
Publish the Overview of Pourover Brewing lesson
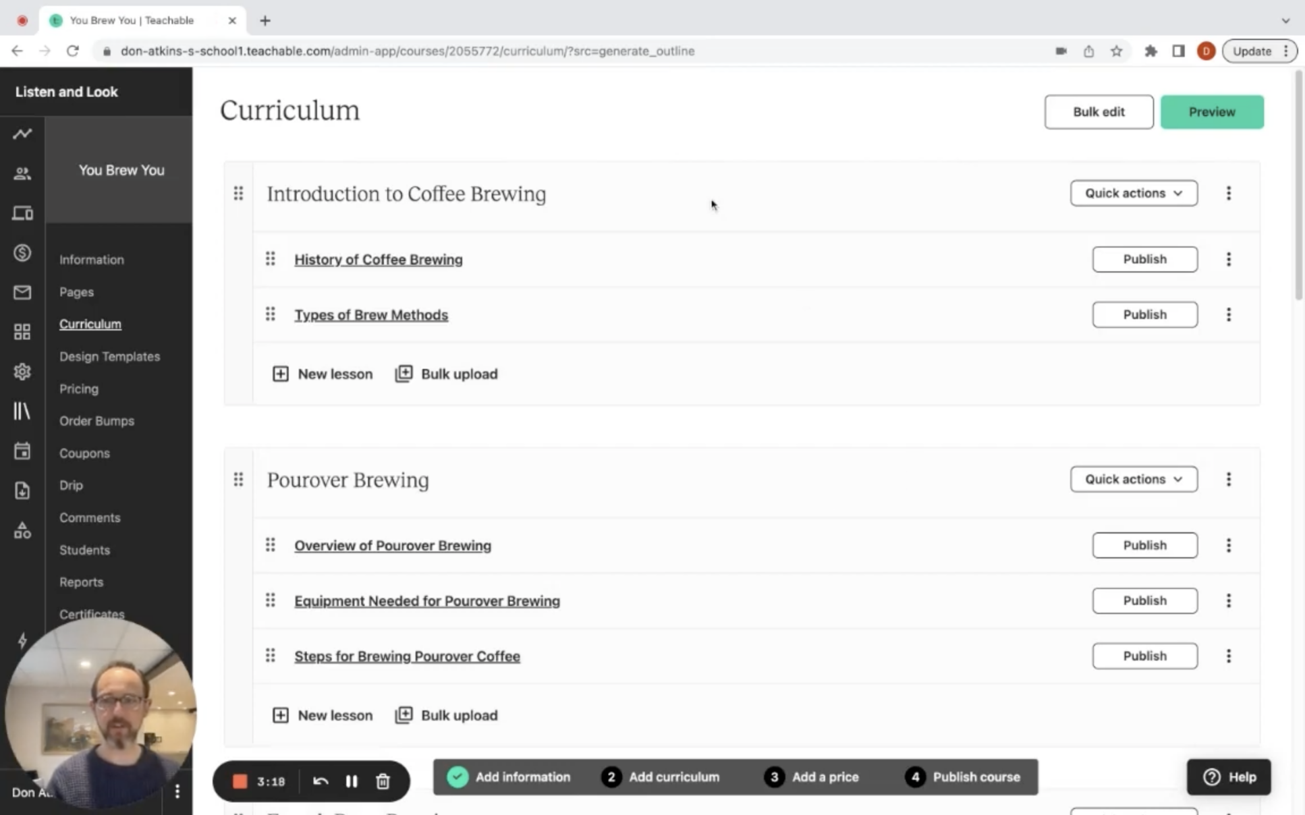coord(1144,546)
